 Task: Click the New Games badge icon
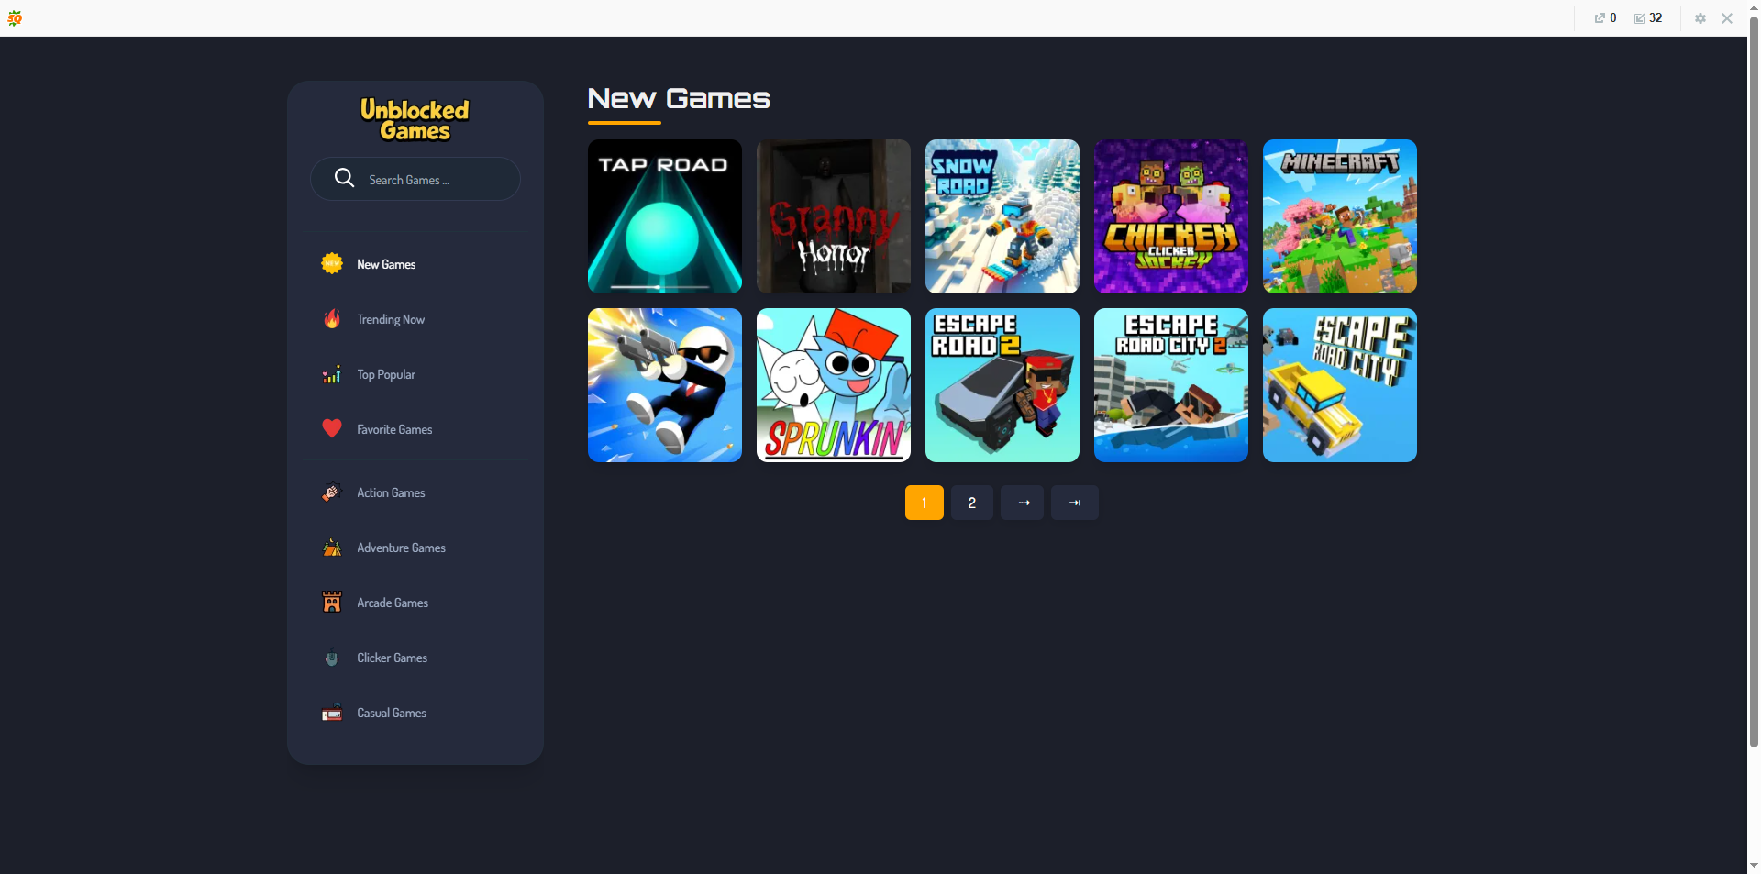pyautogui.click(x=332, y=264)
